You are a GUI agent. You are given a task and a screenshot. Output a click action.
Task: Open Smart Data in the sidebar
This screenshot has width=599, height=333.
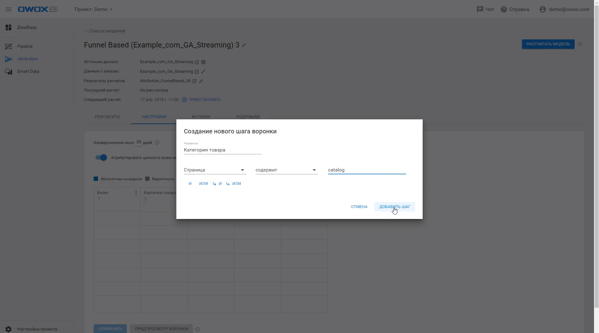click(28, 71)
